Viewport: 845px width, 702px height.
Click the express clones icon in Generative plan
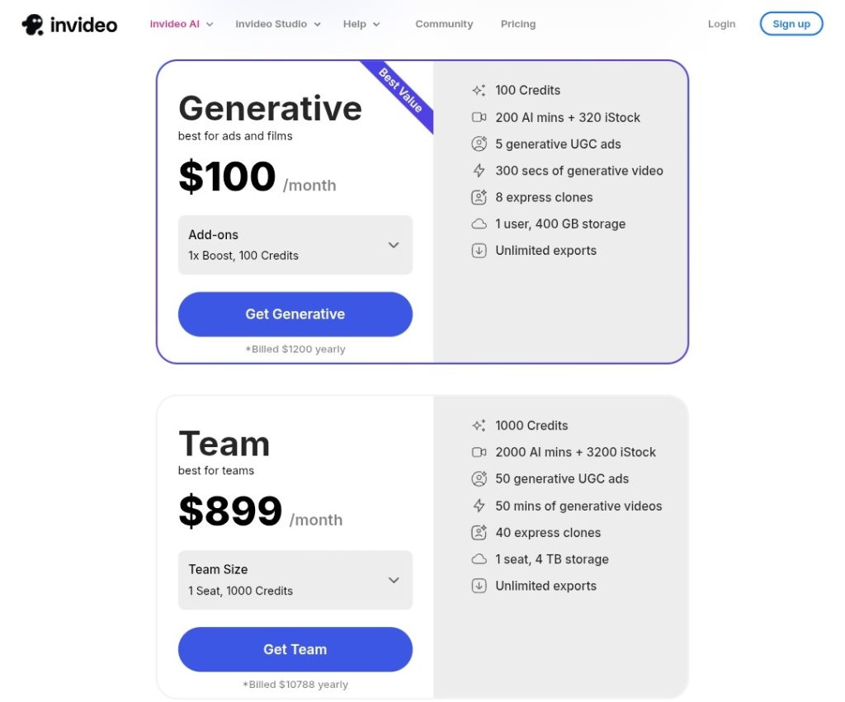(x=479, y=197)
